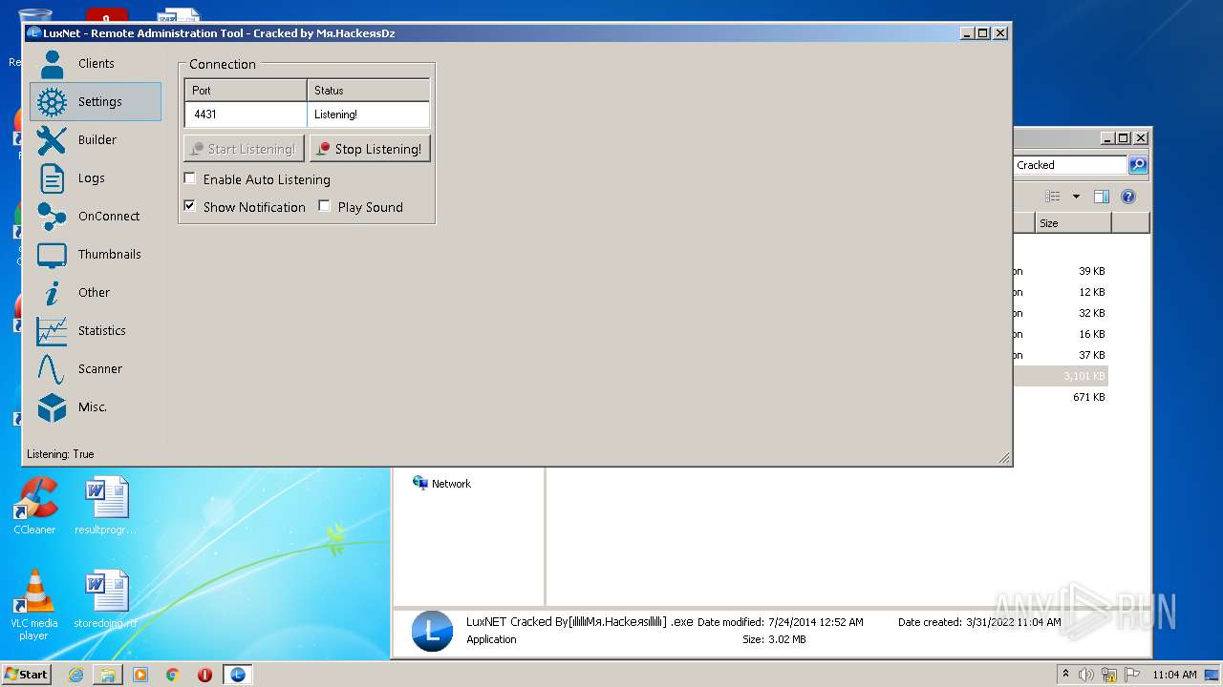Open resultprogr... Word document on desktop
Image resolution: width=1223 pixels, height=687 pixels.
coord(104,506)
